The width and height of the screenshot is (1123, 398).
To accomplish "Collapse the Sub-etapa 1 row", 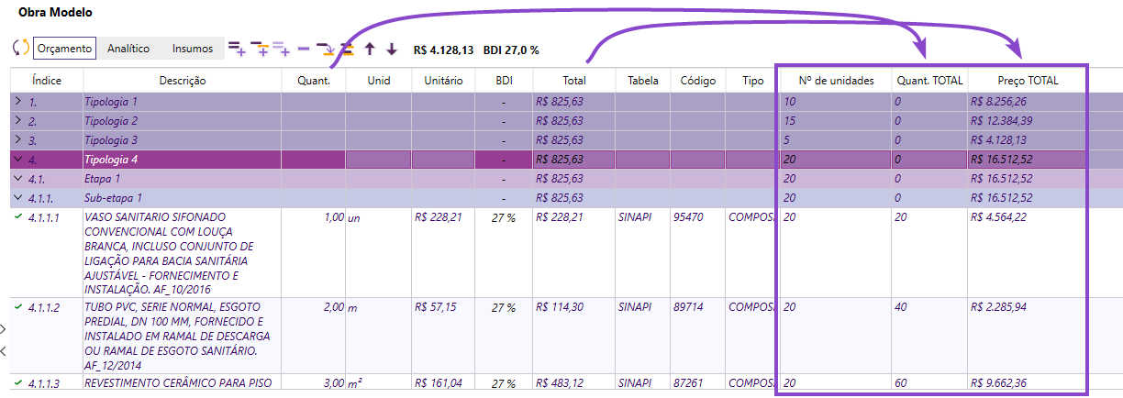I will point(18,198).
